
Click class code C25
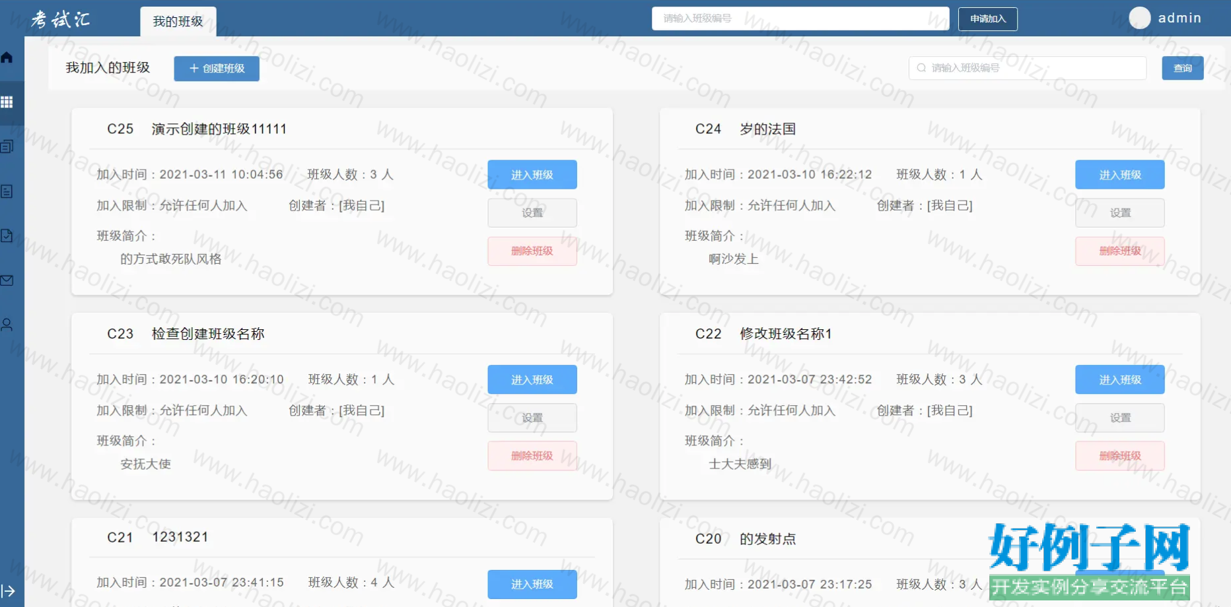[120, 129]
